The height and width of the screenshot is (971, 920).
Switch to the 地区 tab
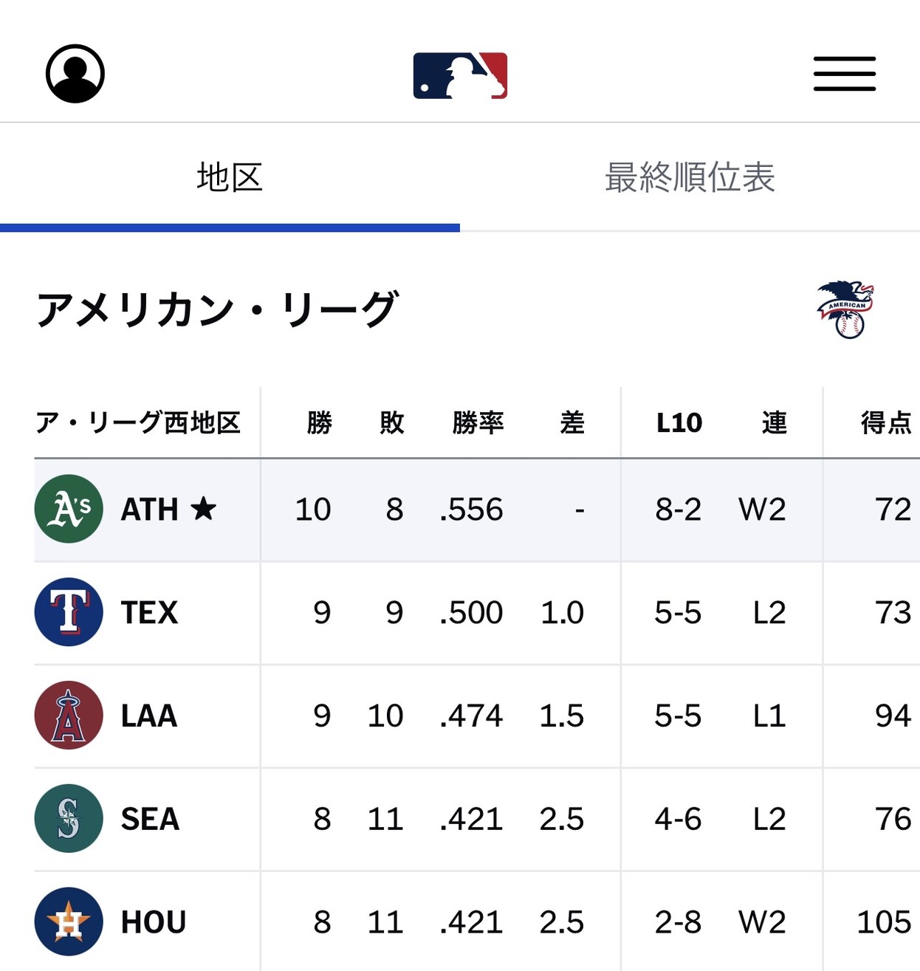tap(230, 178)
